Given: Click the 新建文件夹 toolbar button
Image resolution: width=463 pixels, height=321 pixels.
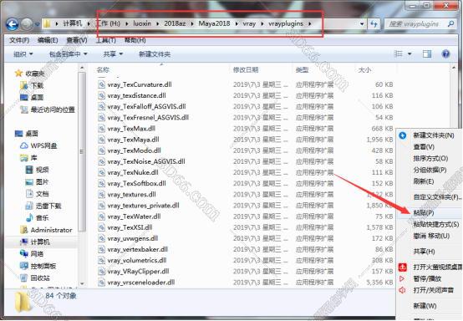Looking at the screenshot, I should coord(155,54).
